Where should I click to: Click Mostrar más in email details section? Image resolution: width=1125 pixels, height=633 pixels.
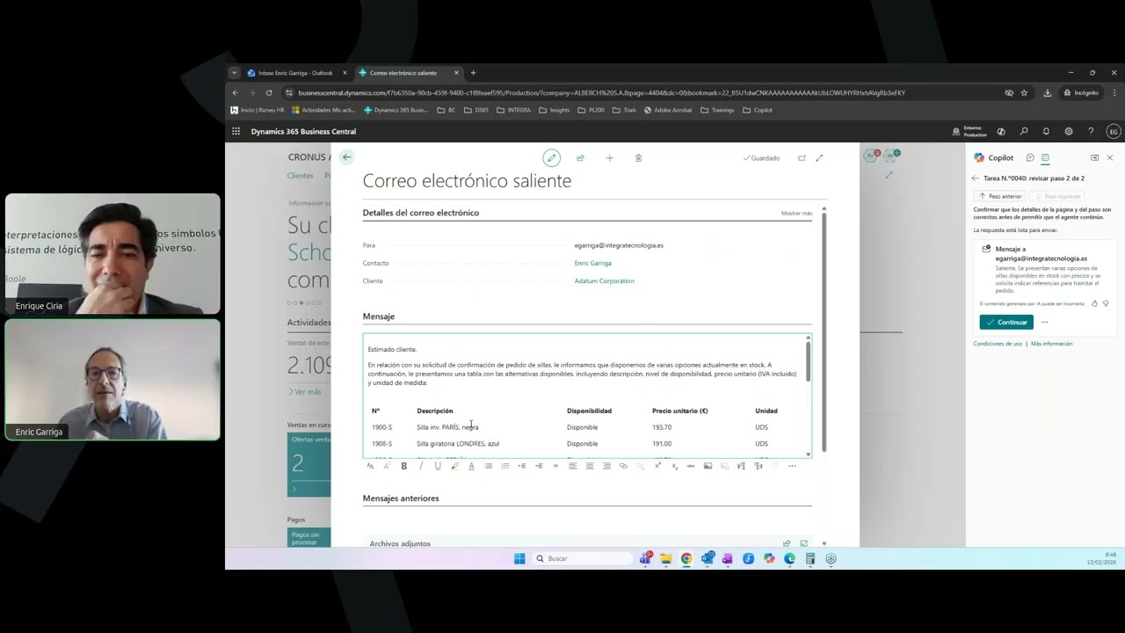tap(796, 214)
